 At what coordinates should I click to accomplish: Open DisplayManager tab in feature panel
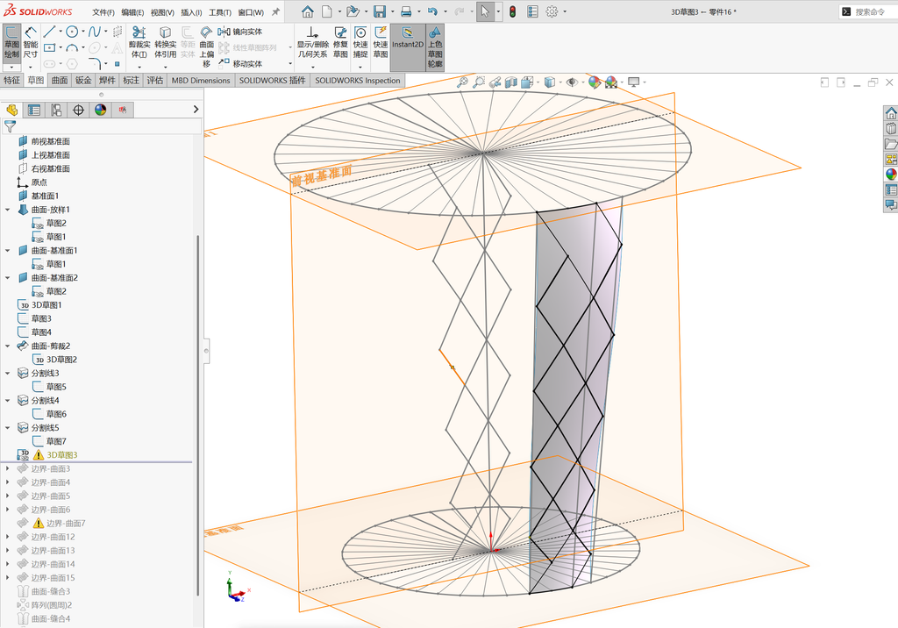pyautogui.click(x=100, y=110)
